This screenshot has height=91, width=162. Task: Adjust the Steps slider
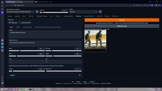[27, 51]
